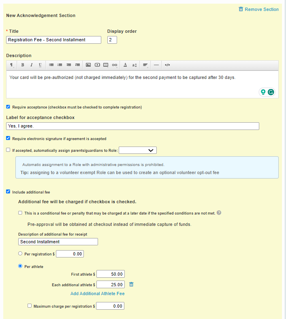Screen dimensions: 286x319
Task: Click the Title input field
Action: coord(54,40)
